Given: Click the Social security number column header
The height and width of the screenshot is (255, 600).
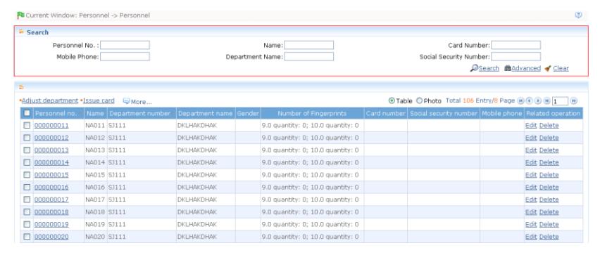Looking at the screenshot, I should [444, 113].
